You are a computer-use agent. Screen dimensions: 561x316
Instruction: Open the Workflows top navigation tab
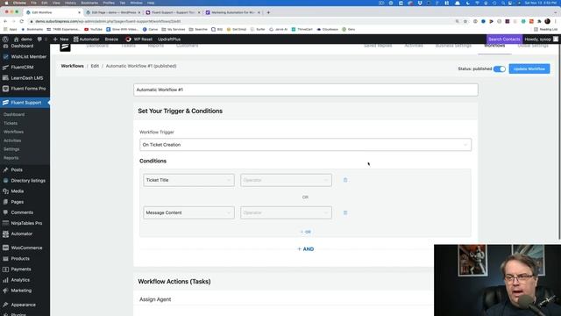(x=494, y=46)
